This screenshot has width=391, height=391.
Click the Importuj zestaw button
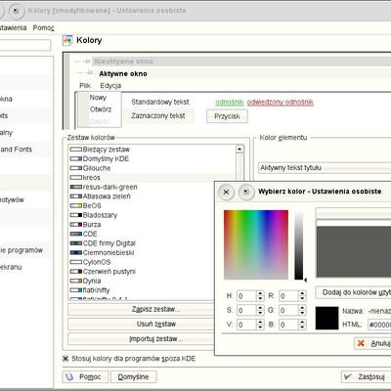(141, 339)
